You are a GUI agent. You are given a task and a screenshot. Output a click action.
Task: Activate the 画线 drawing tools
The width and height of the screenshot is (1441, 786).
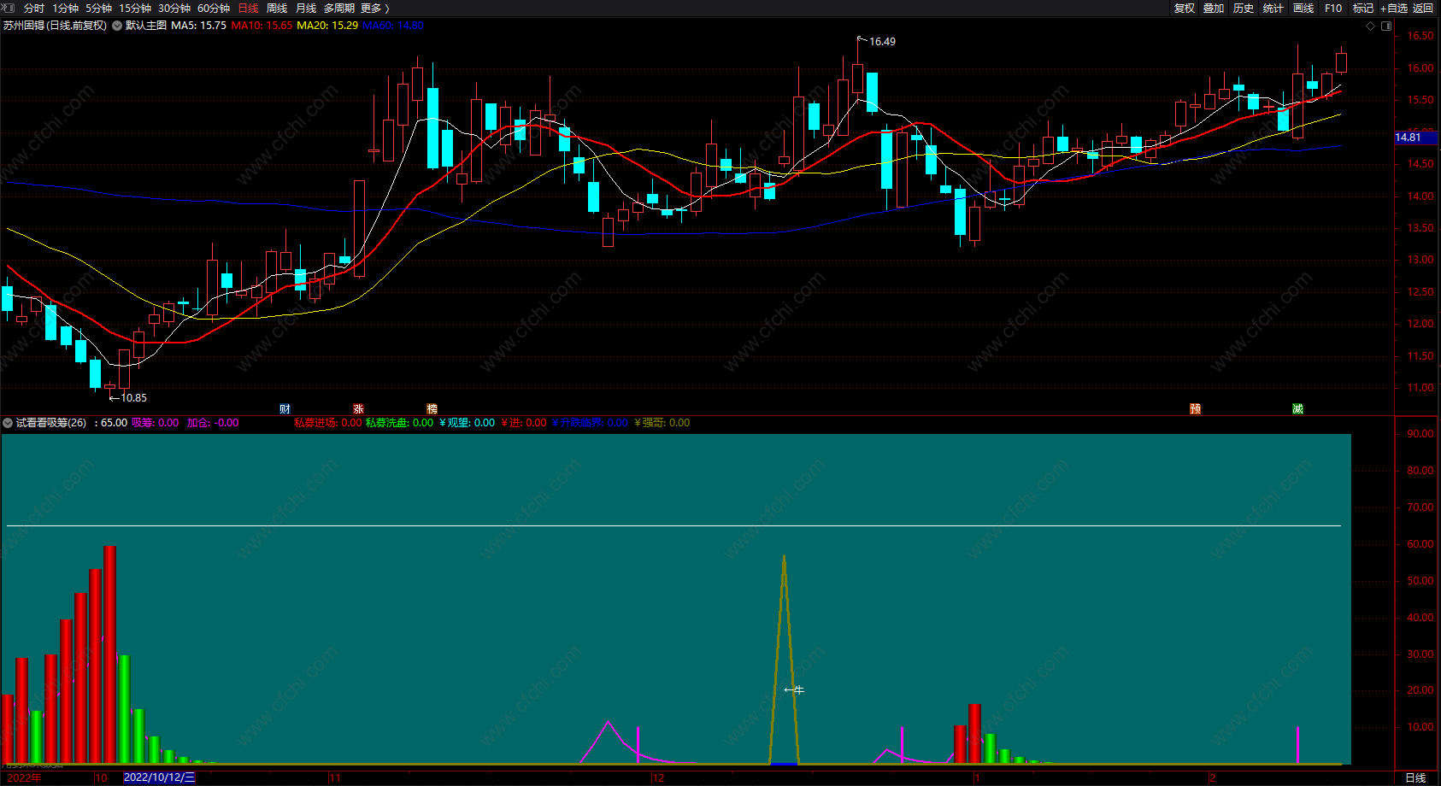coord(1303,9)
